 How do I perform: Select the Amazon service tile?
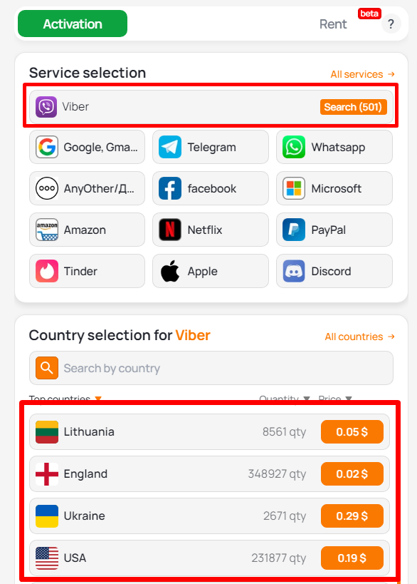click(x=87, y=230)
